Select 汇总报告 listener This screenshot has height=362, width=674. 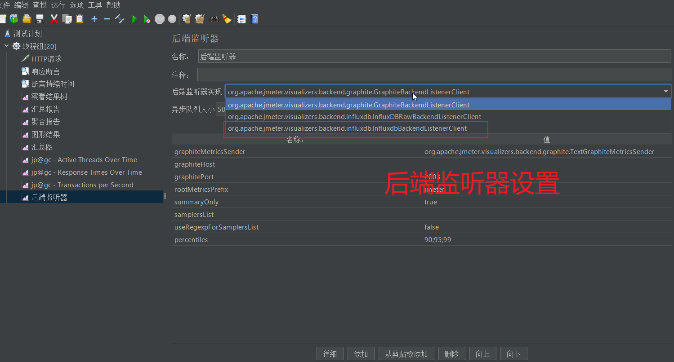tap(45, 109)
